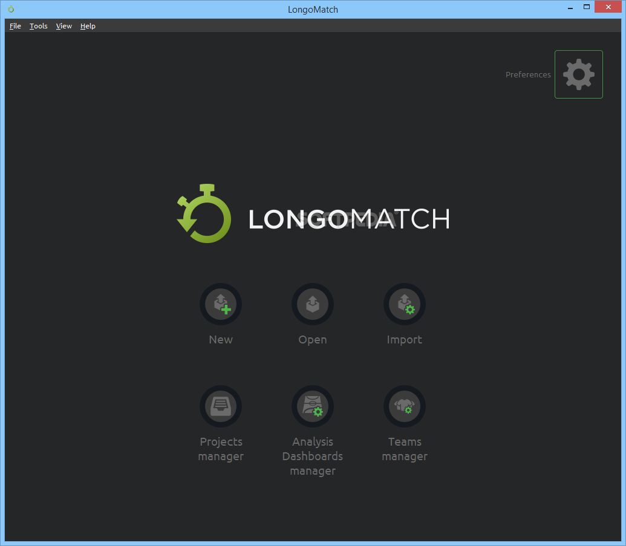
Task: Open Analysis Dashboards manager icon
Action: click(x=313, y=406)
